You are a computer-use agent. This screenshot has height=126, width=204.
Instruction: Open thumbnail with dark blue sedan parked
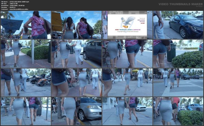point(178,25)
